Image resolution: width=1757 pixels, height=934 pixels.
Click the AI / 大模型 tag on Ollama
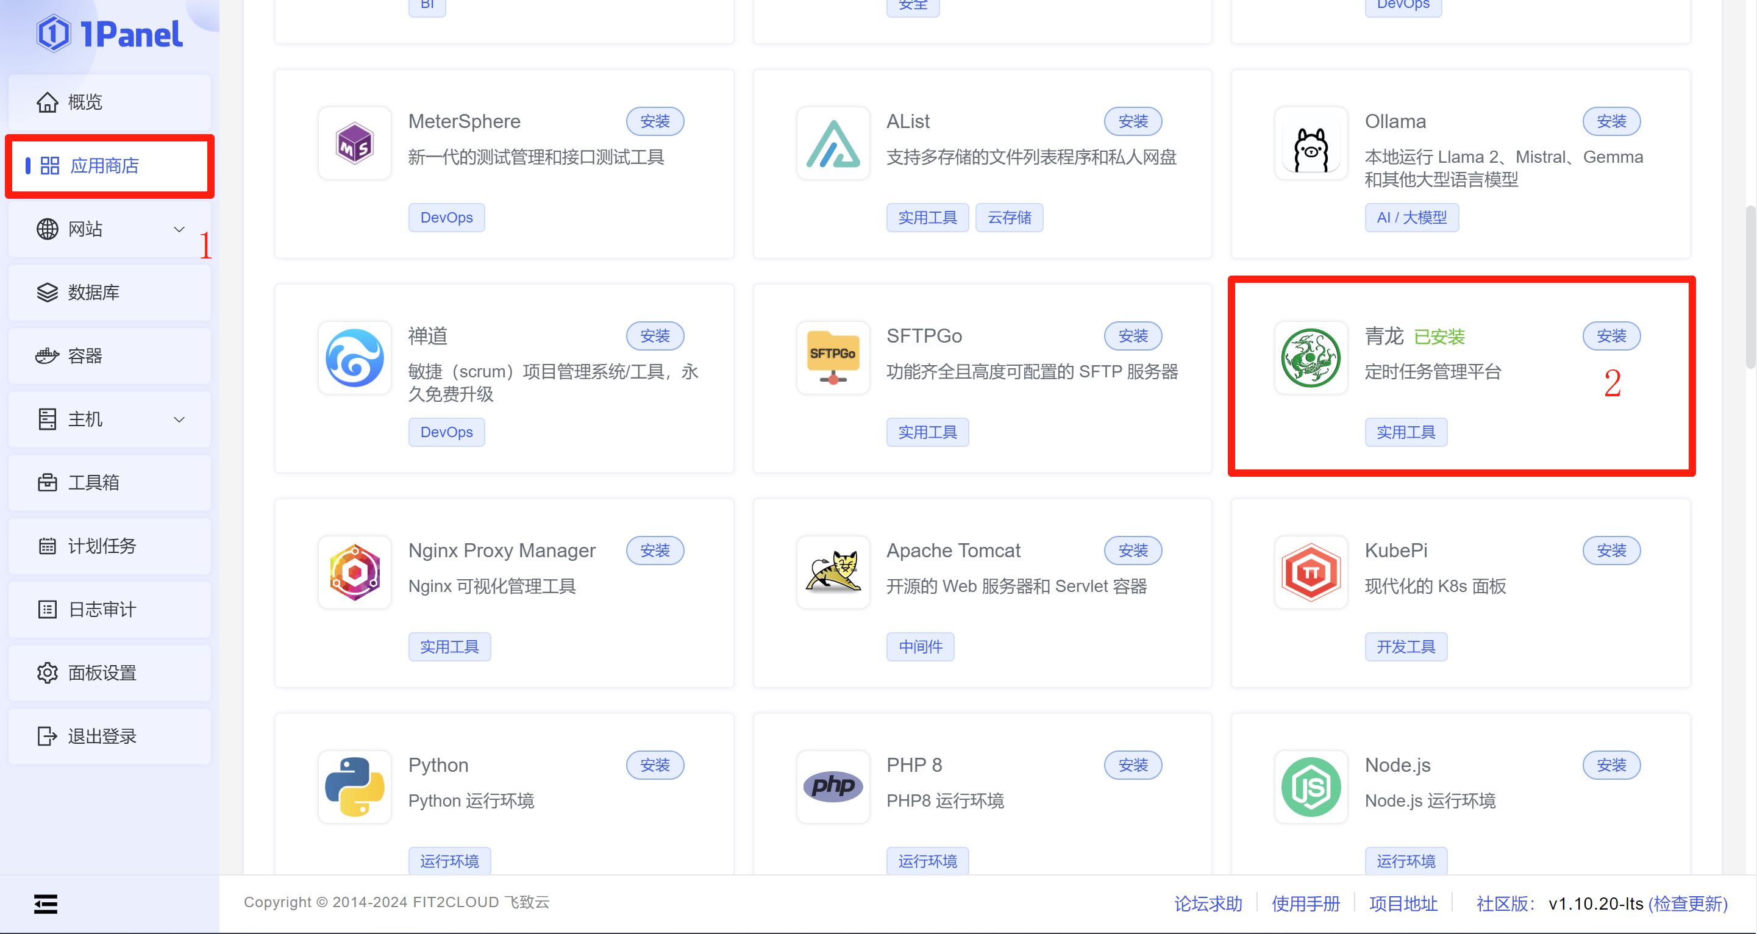1411,218
